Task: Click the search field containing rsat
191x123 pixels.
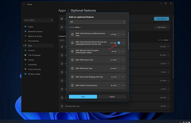Action: (x=97, y=22)
